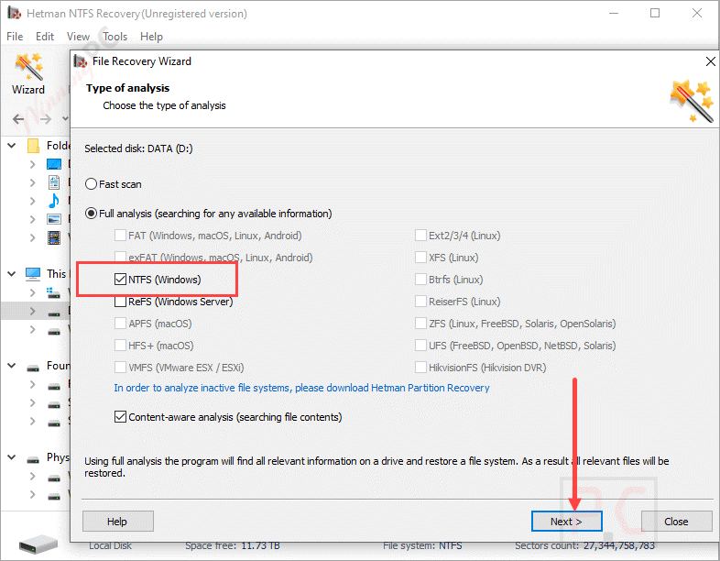Click the local disk icon in status bar
The width and height of the screenshot is (720, 561).
(x=38, y=544)
